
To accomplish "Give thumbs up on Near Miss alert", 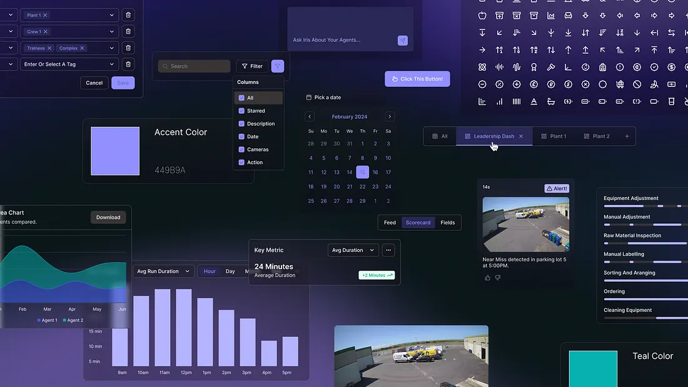I will (x=488, y=278).
